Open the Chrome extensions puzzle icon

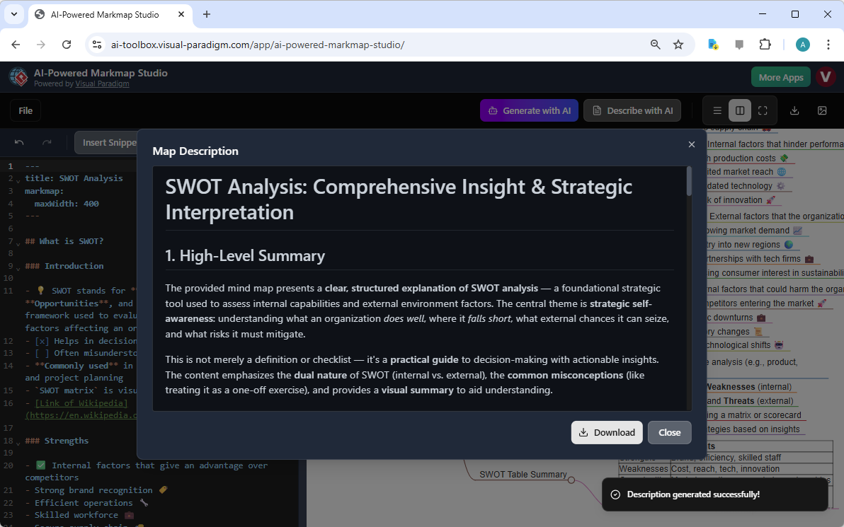click(765, 45)
